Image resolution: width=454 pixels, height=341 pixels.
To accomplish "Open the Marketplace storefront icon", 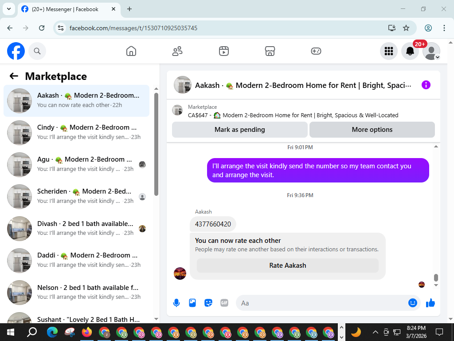I will coord(270,52).
